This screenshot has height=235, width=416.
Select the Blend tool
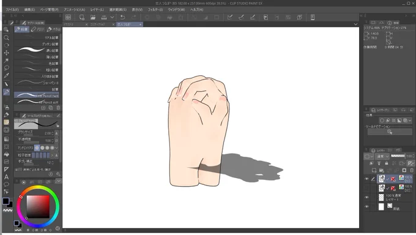click(6, 130)
